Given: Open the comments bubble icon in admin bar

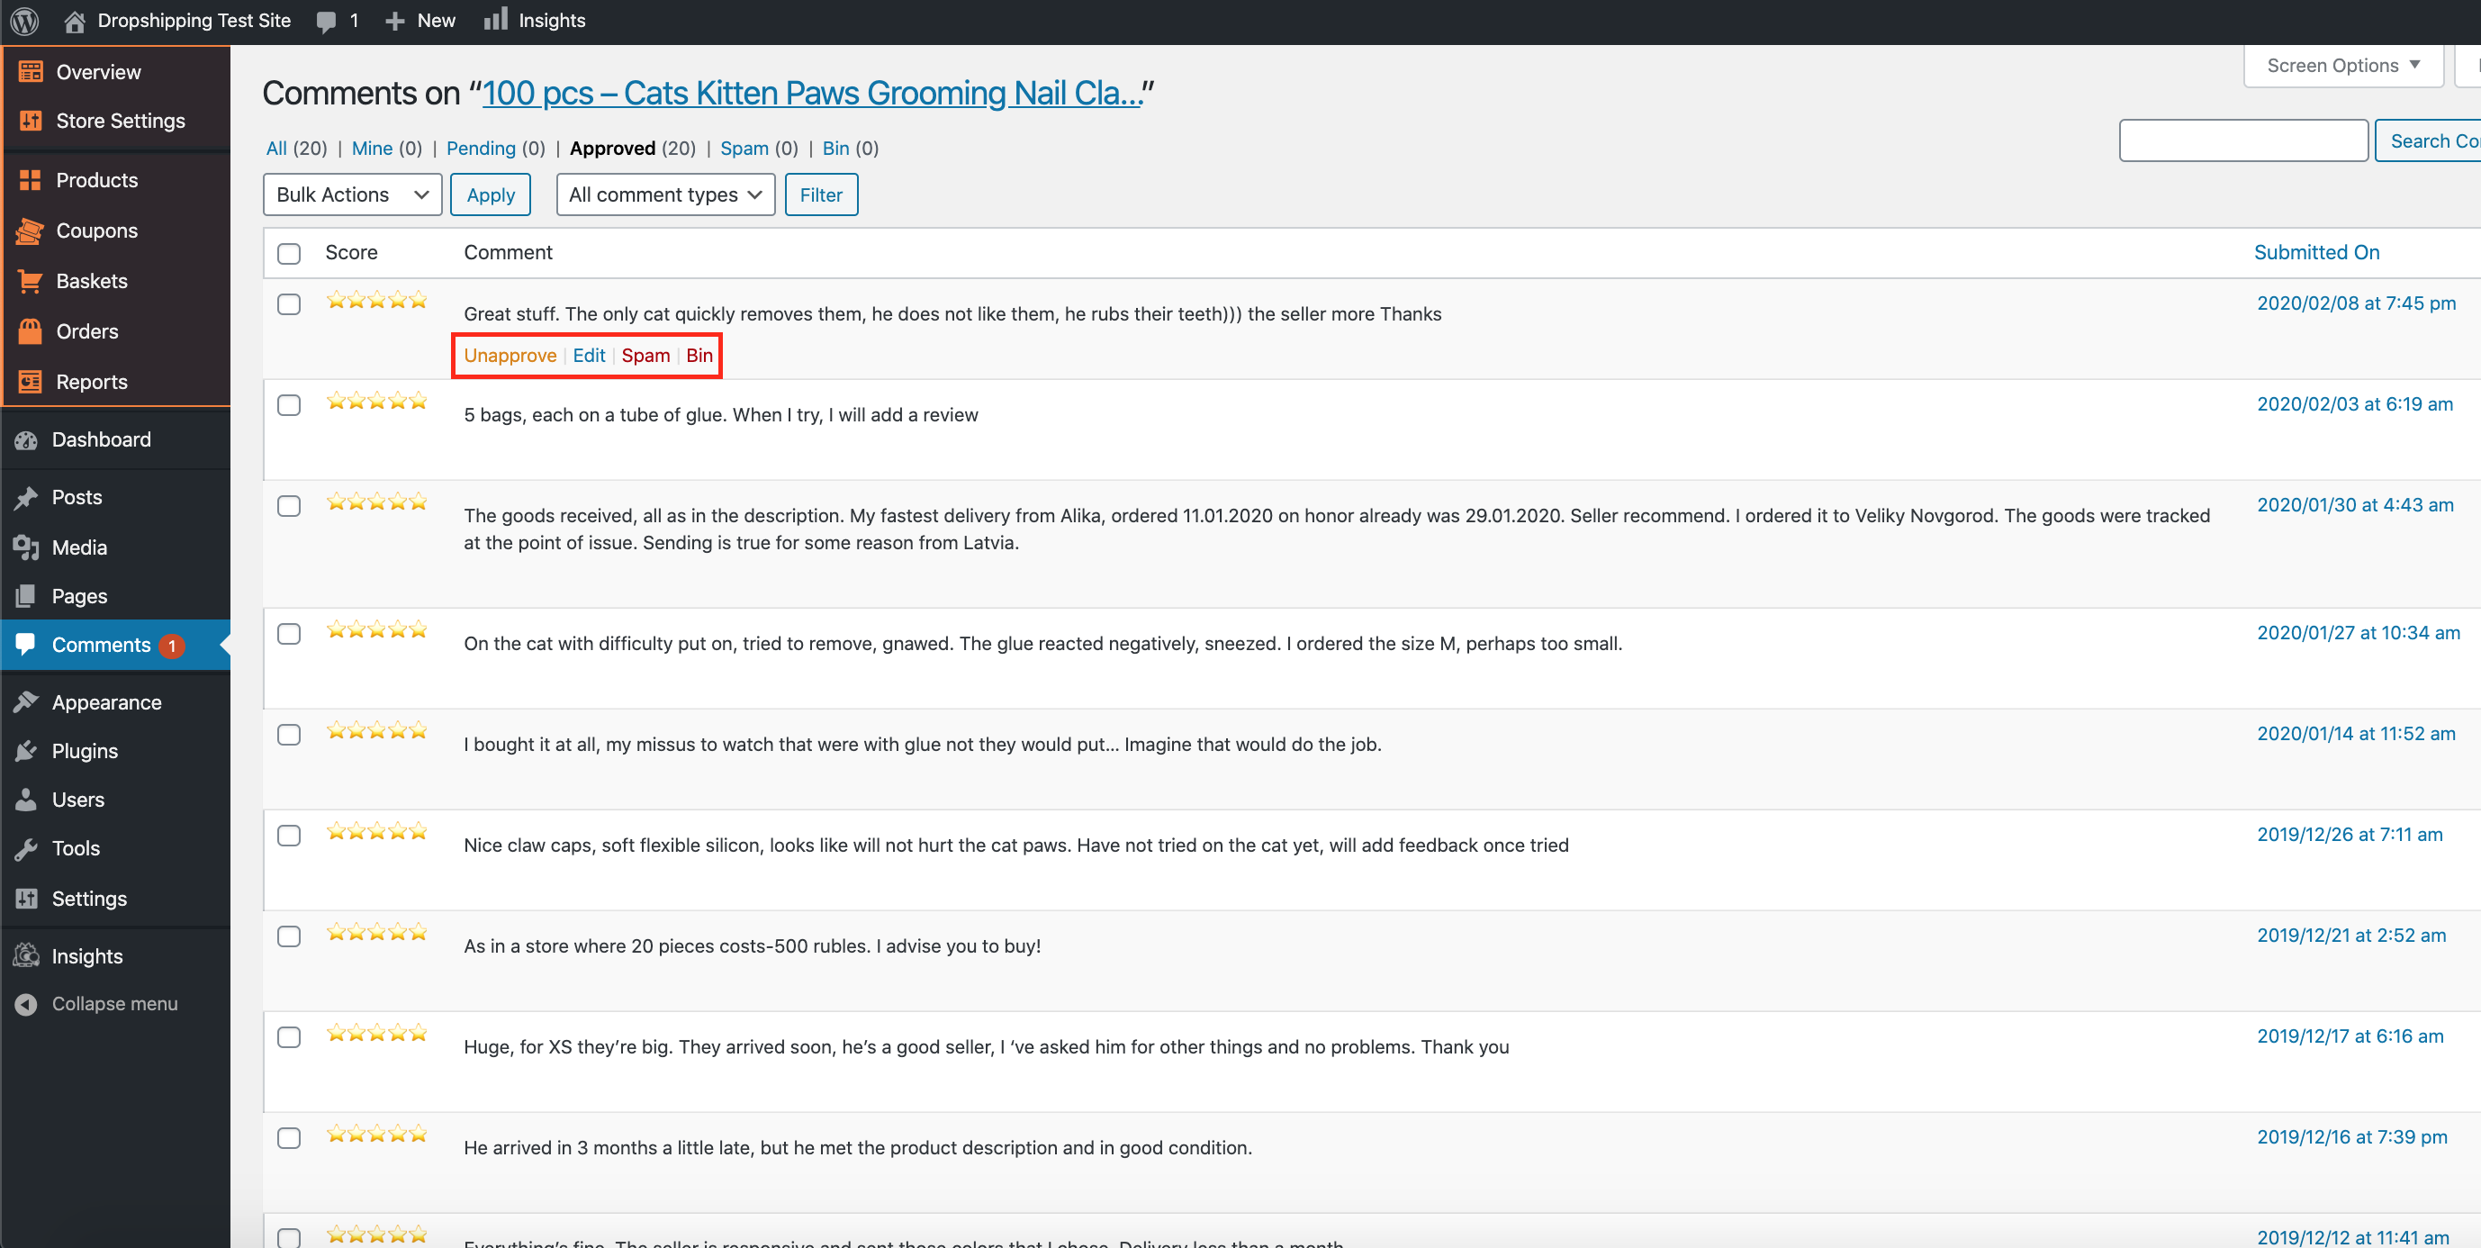Looking at the screenshot, I should [x=327, y=22].
